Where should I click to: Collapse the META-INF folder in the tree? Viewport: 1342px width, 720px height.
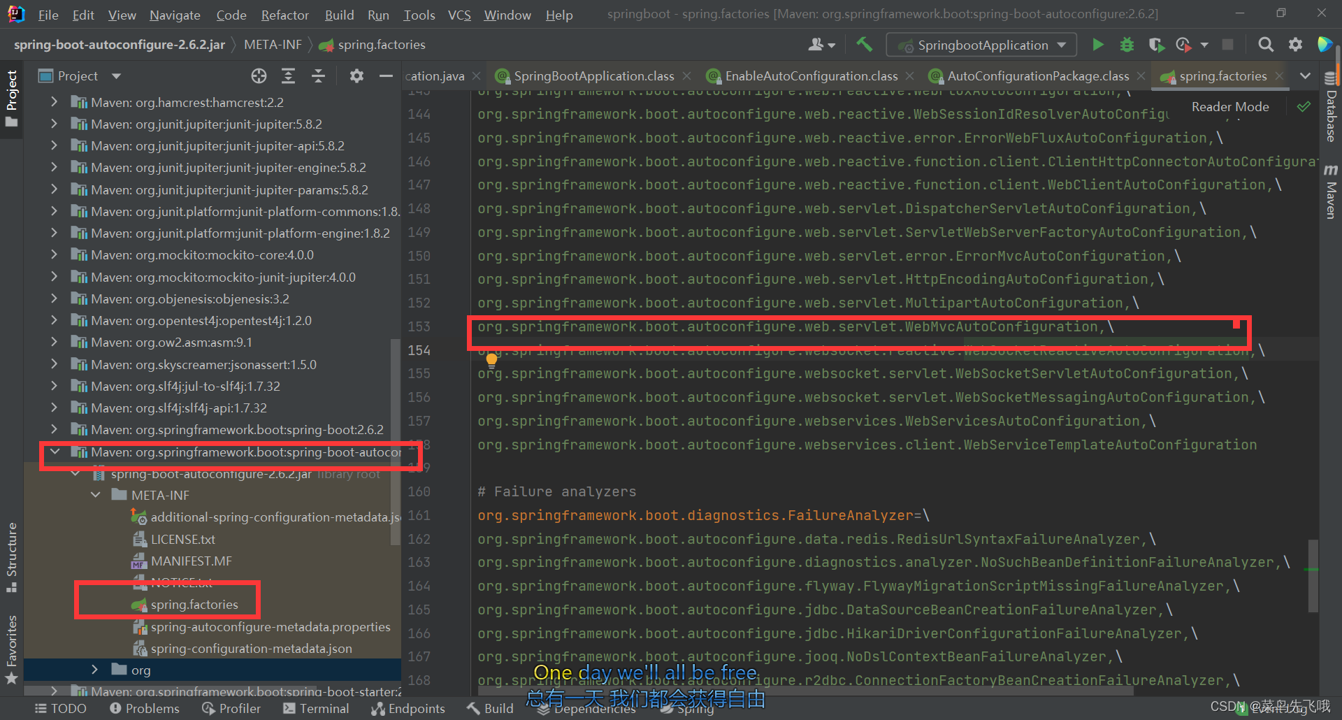point(96,494)
